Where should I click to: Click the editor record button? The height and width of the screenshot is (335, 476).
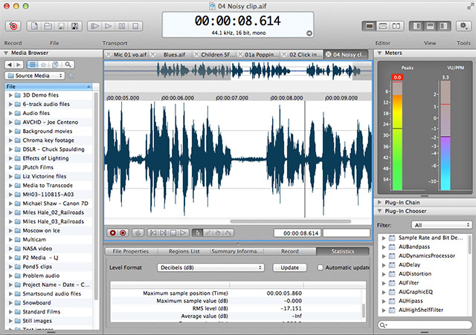coord(112,232)
